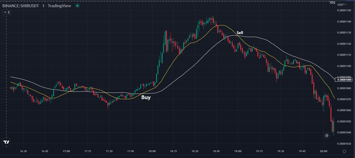Click the 17:15 time axis label
Image resolution: width=355 pixels, height=158 pixels.
(88, 151)
